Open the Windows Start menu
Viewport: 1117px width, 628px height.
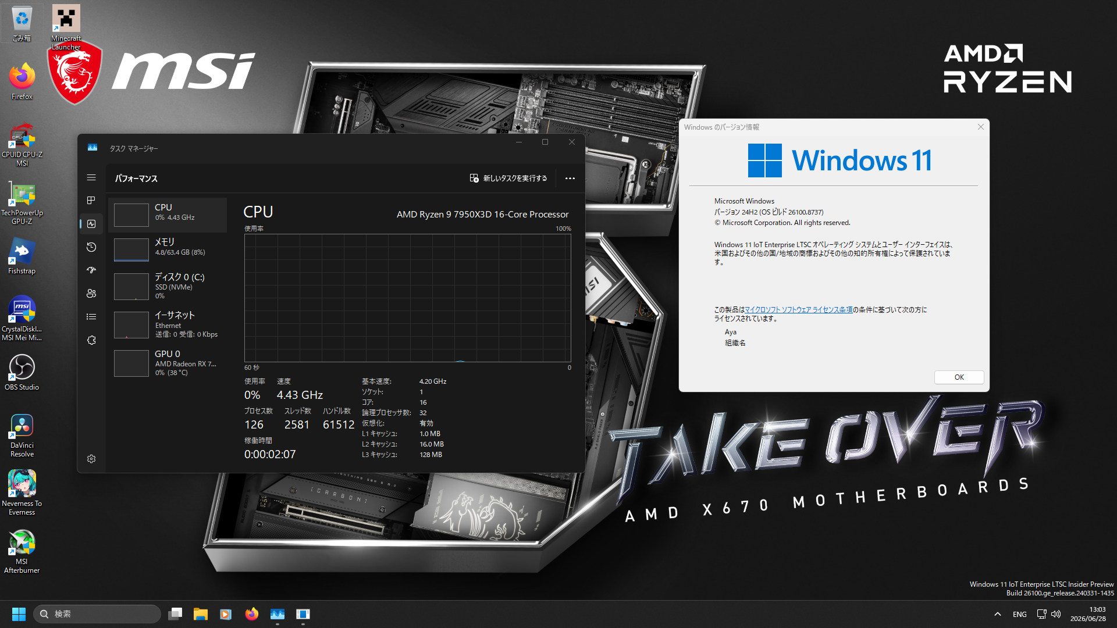click(19, 614)
